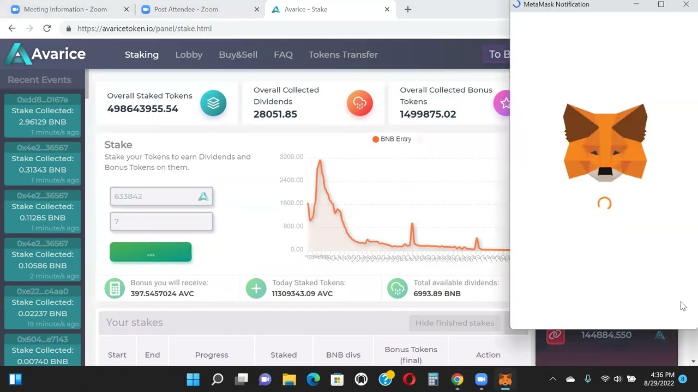698x392 pixels.
Task: Click the Overall Staked Tokens layers icon
Action: tap(213, 103)
